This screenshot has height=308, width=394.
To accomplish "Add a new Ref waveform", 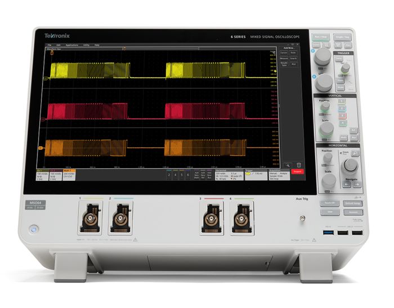I will (x=203, y=175).
